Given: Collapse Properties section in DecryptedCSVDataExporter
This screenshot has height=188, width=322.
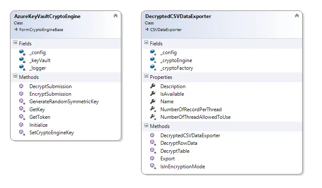Looking at the screenshot, I should pyautogui.click(x=146, y=76).
